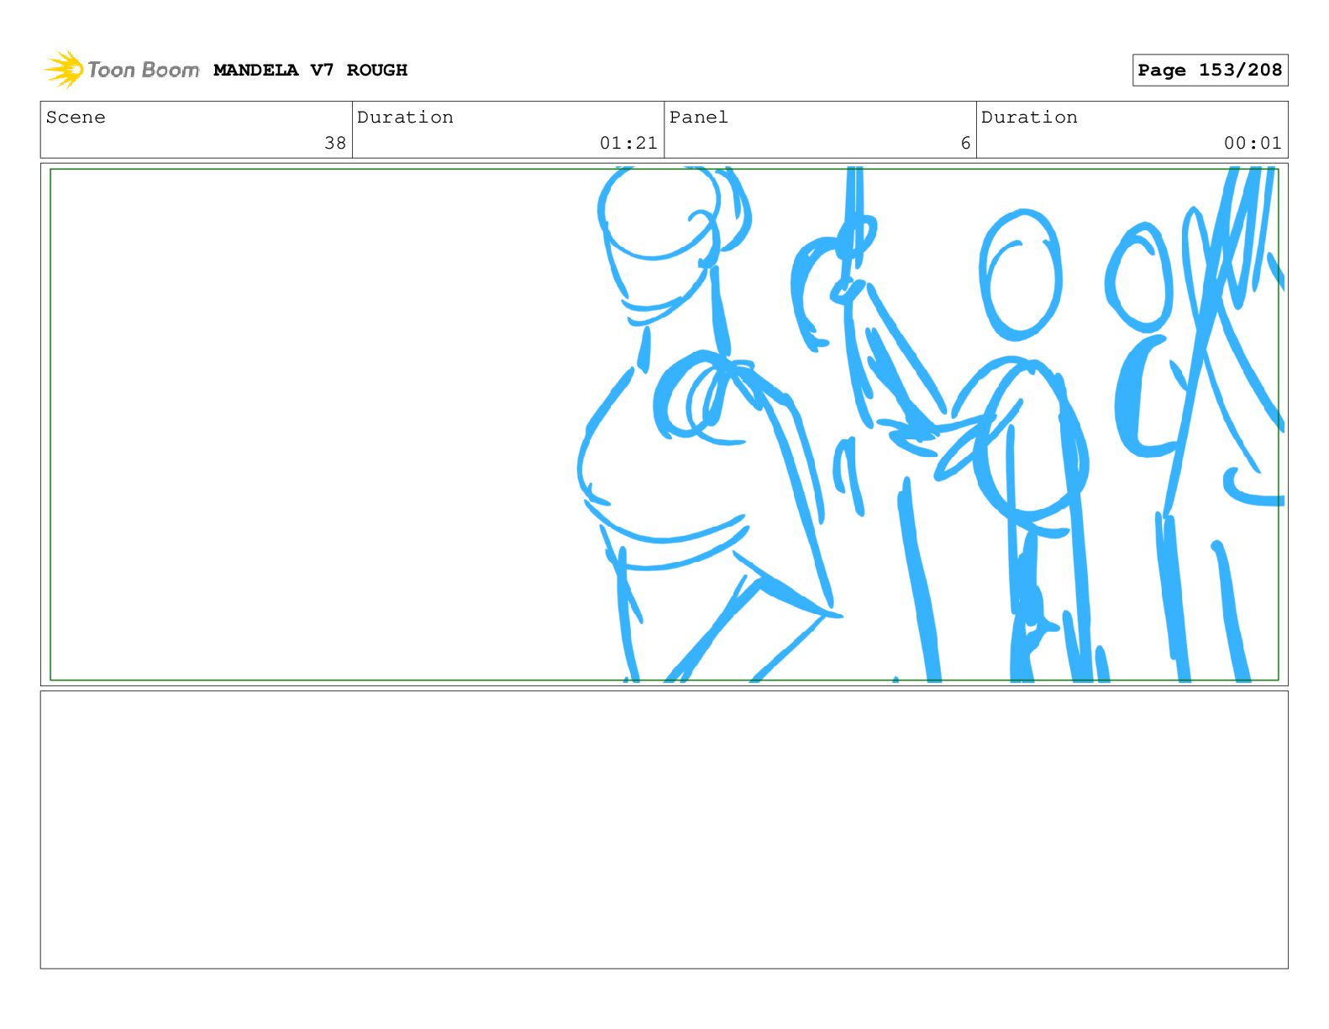Click the storyboard sketch panel image

coord(664,424)
